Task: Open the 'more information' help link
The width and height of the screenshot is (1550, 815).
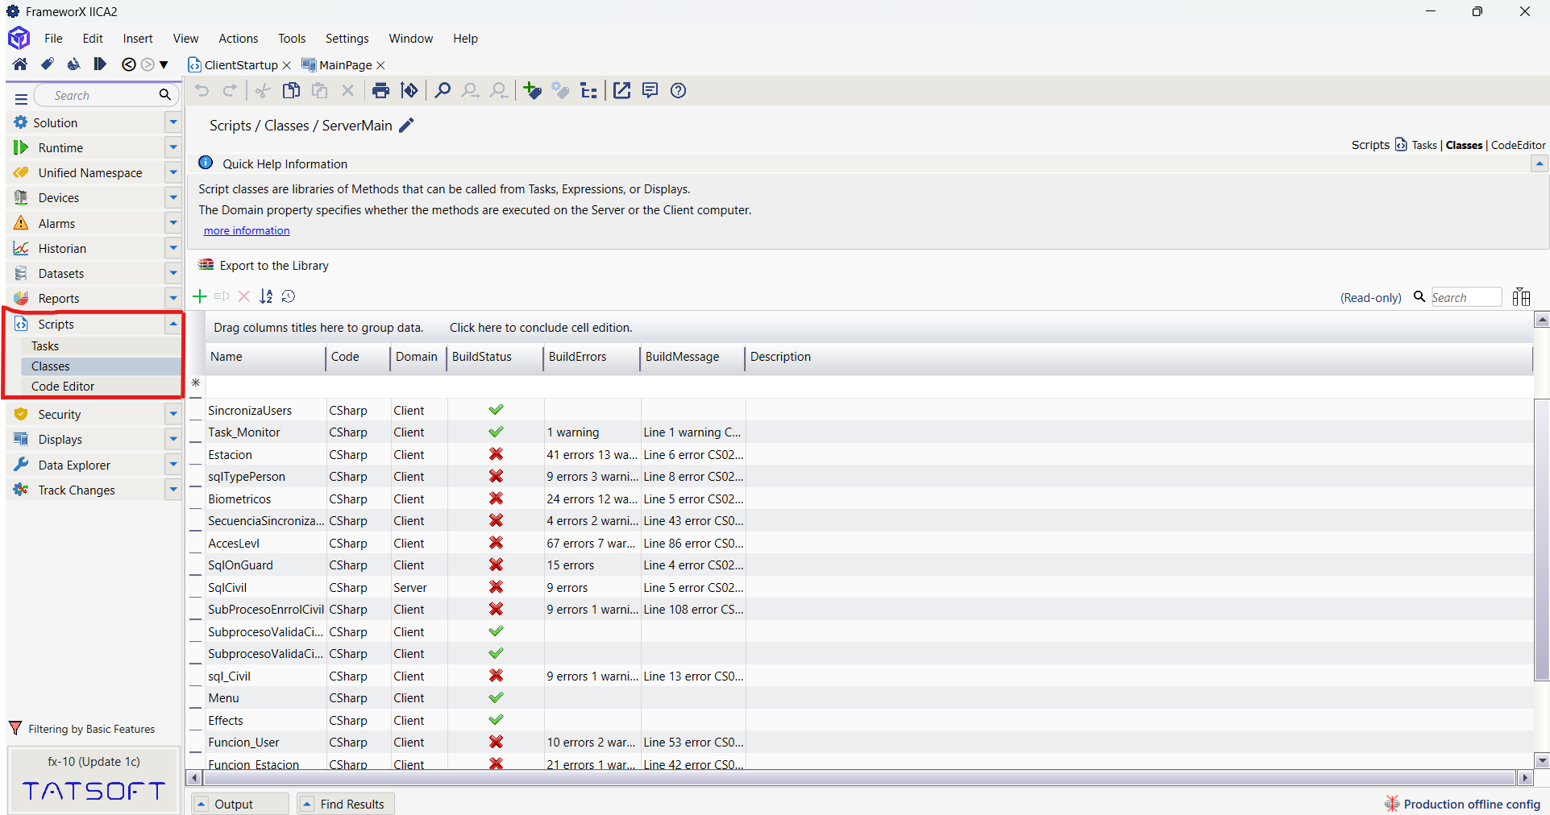Action: pos(247,230)
